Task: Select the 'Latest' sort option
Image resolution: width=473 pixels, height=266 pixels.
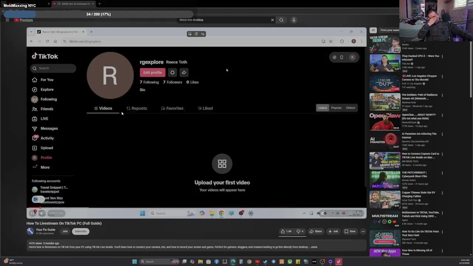Action: coord(323,108)
